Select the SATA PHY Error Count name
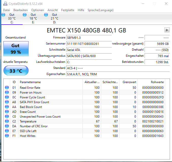Screen dimensions: 172x162 [x=35, y=102]
